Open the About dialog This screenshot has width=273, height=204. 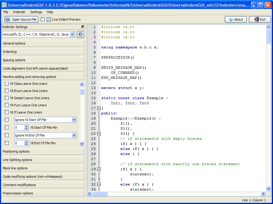click(x=236, y=19)
